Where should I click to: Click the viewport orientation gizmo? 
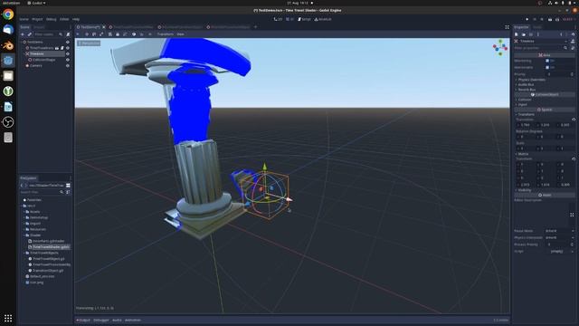coord(500,47)
